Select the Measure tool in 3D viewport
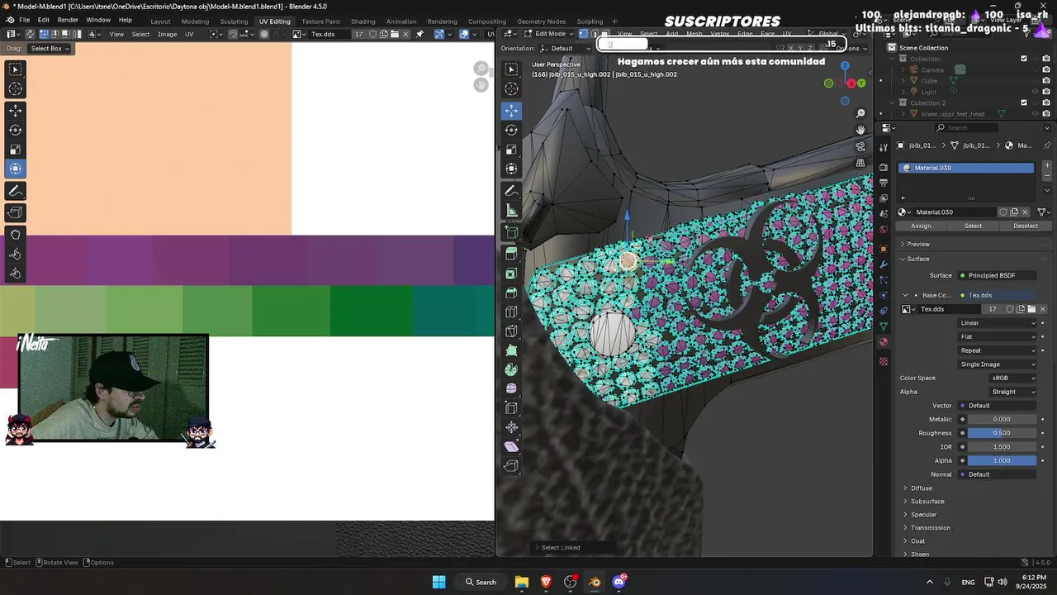The width and height of the screenshot is (1057, 595). click(511, 211)
